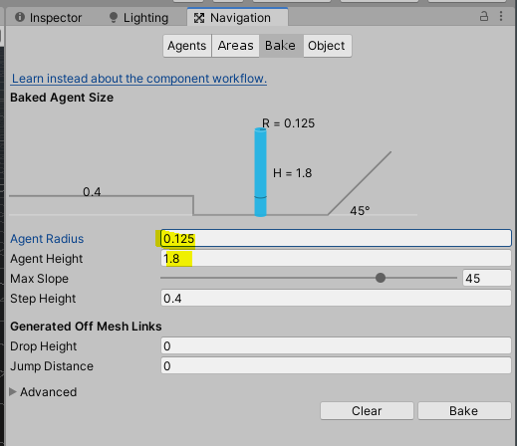This screenshot has height=446, width=517.
Task: Select the Object section button
Action: (x=327, y=46)
